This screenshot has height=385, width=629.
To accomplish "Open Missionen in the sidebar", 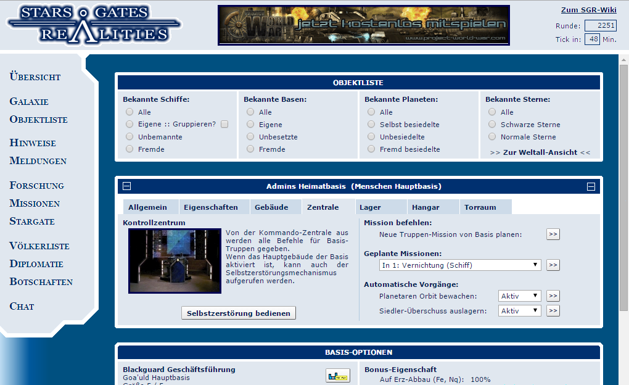I will (35, 203).
